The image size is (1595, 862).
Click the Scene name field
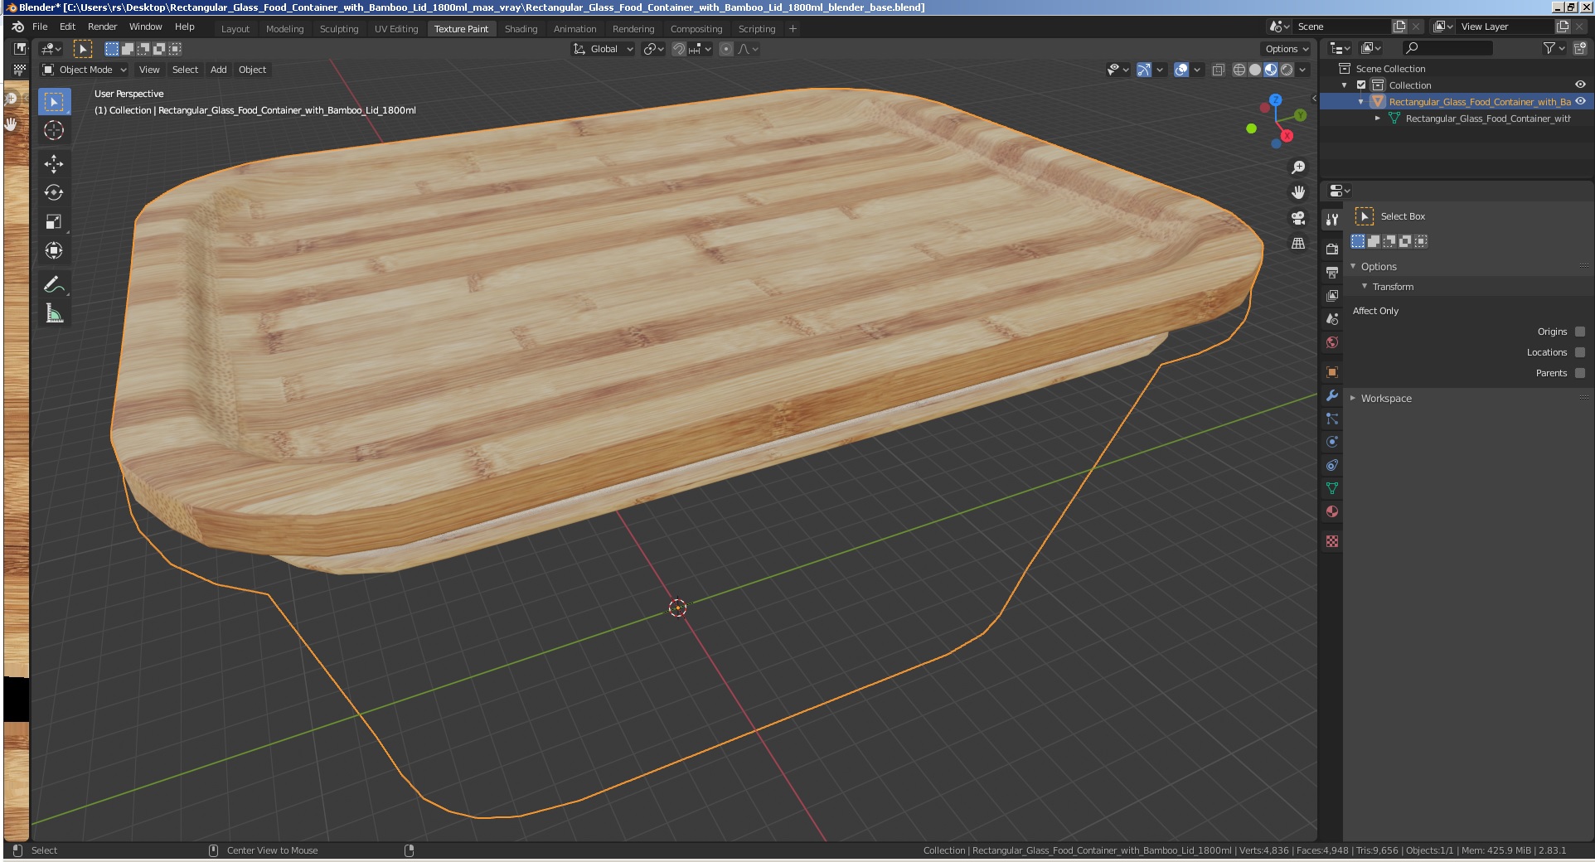pyautogui.click(x=1341, y=27)
